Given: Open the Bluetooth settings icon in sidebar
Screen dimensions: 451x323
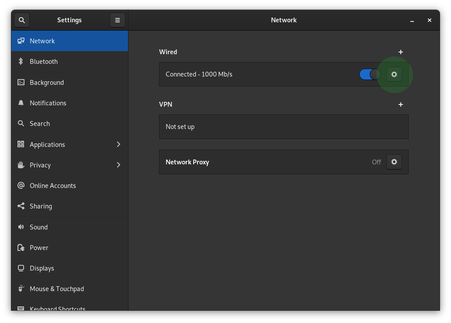Looking at the screenshot, I should click(x=21, y=61).
